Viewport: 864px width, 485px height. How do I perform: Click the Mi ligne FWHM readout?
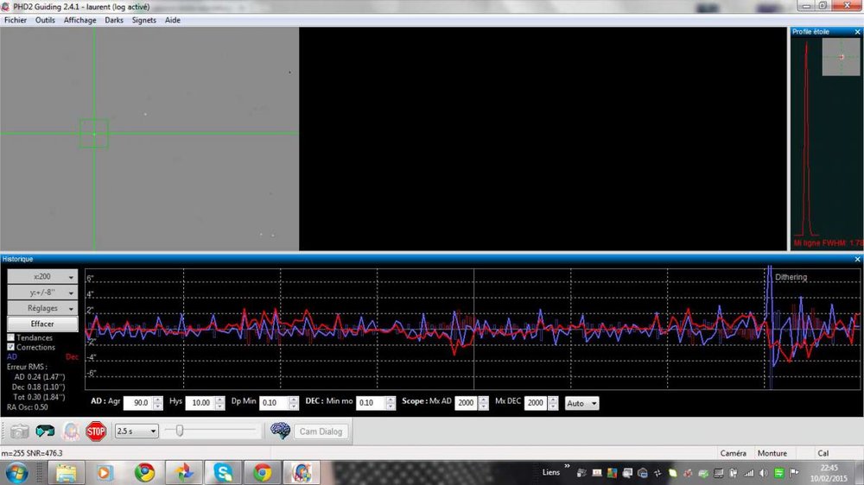coord(829,243)
